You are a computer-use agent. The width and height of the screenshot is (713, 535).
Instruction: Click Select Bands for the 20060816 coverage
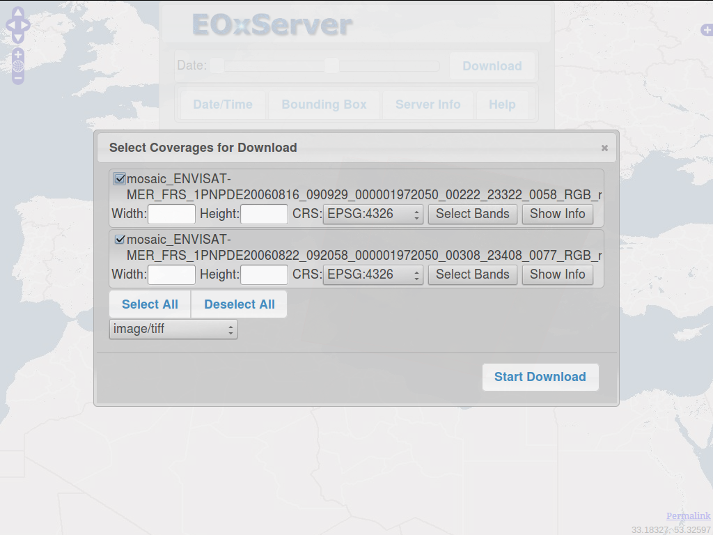473,214
